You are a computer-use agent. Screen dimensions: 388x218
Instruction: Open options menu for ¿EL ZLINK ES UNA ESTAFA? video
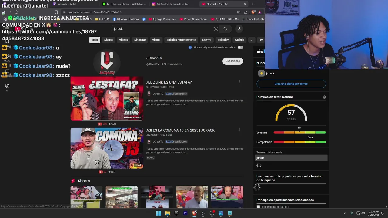click(239, 82)
